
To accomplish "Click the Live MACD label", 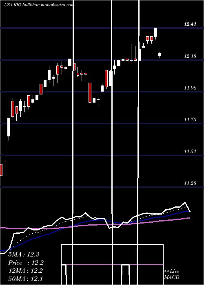I will [172, 274].
